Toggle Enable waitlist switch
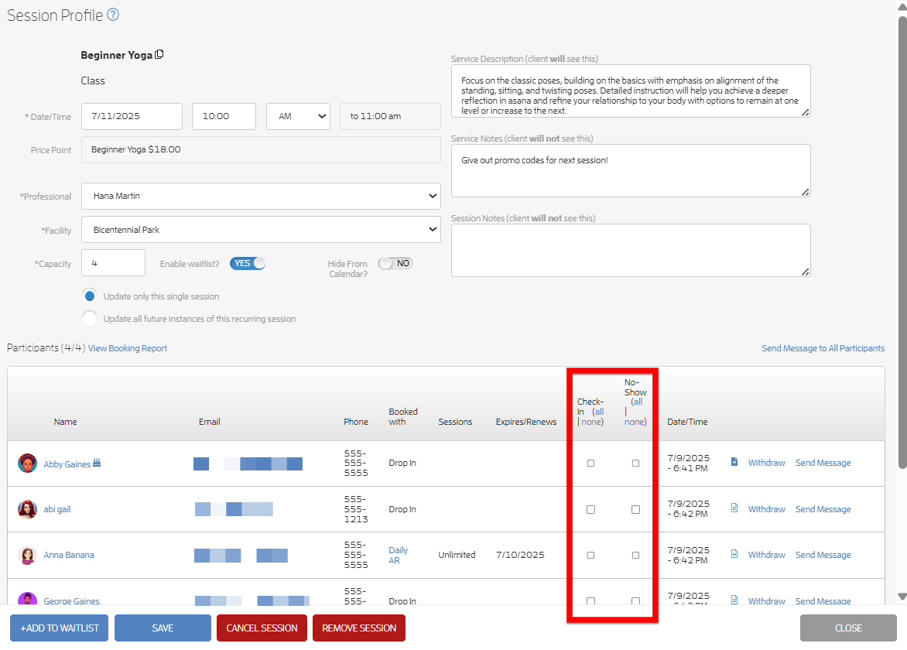This screenshot has width=907, height=650. click(248, 263)
